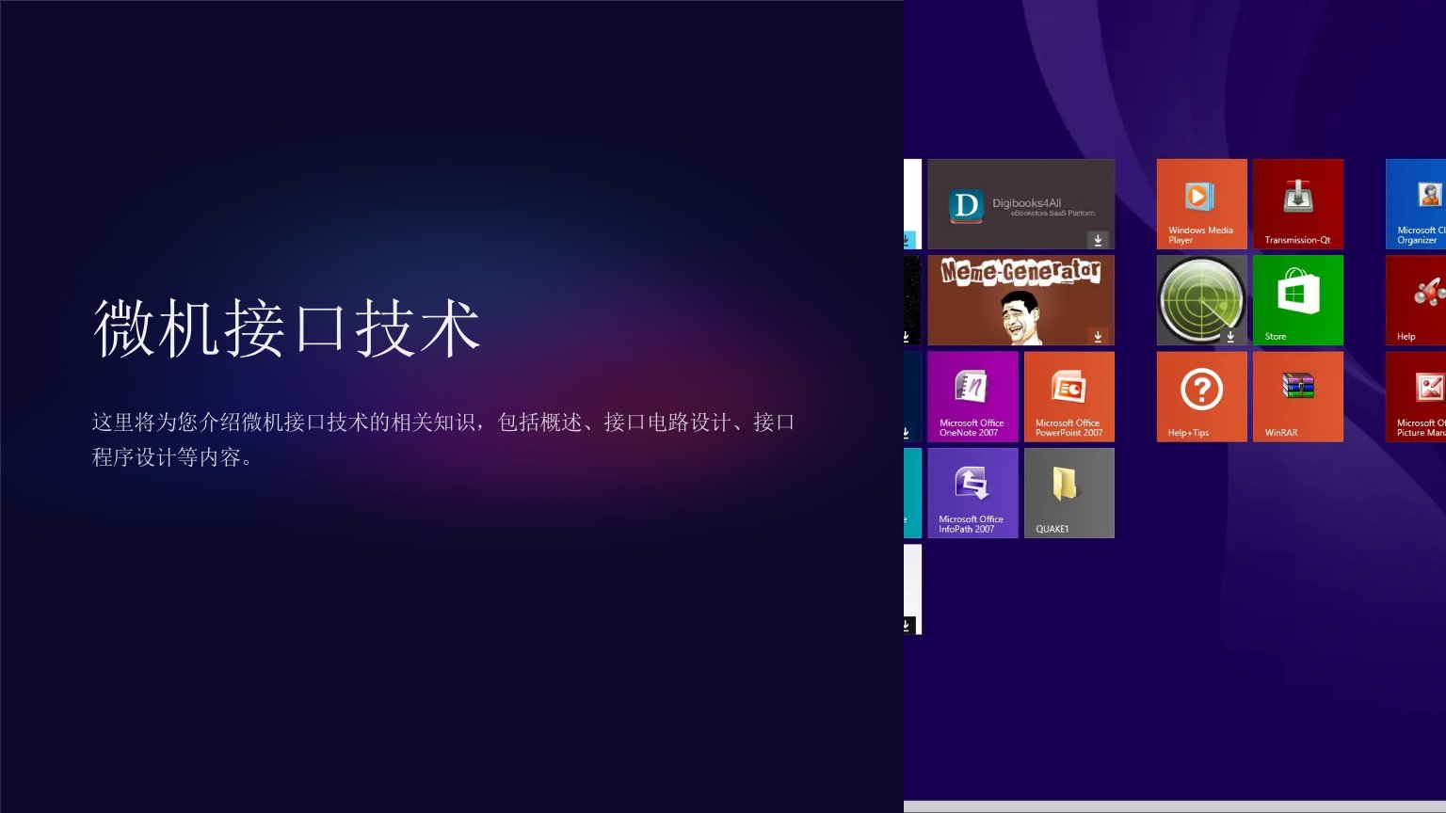
Task: Open Windows Media Player tile
Action: pyautogui.click(x=1202, y=204)
